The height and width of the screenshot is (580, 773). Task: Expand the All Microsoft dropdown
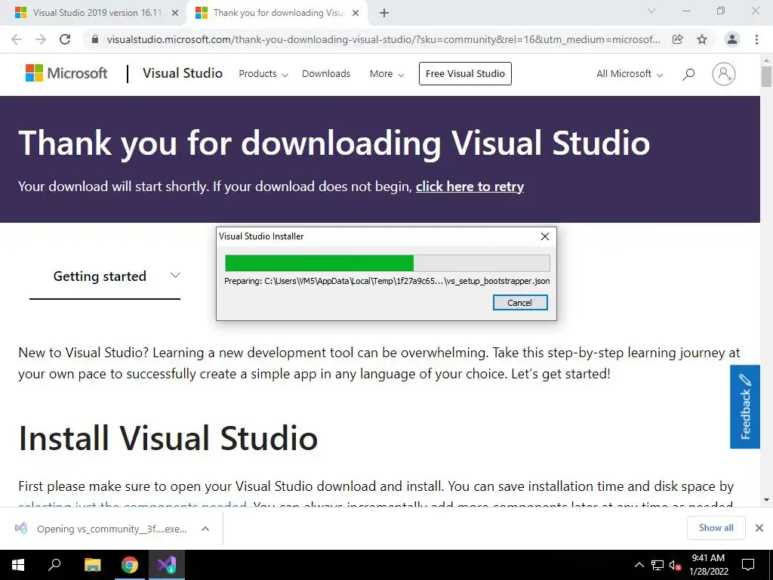[x=630, y=74]
